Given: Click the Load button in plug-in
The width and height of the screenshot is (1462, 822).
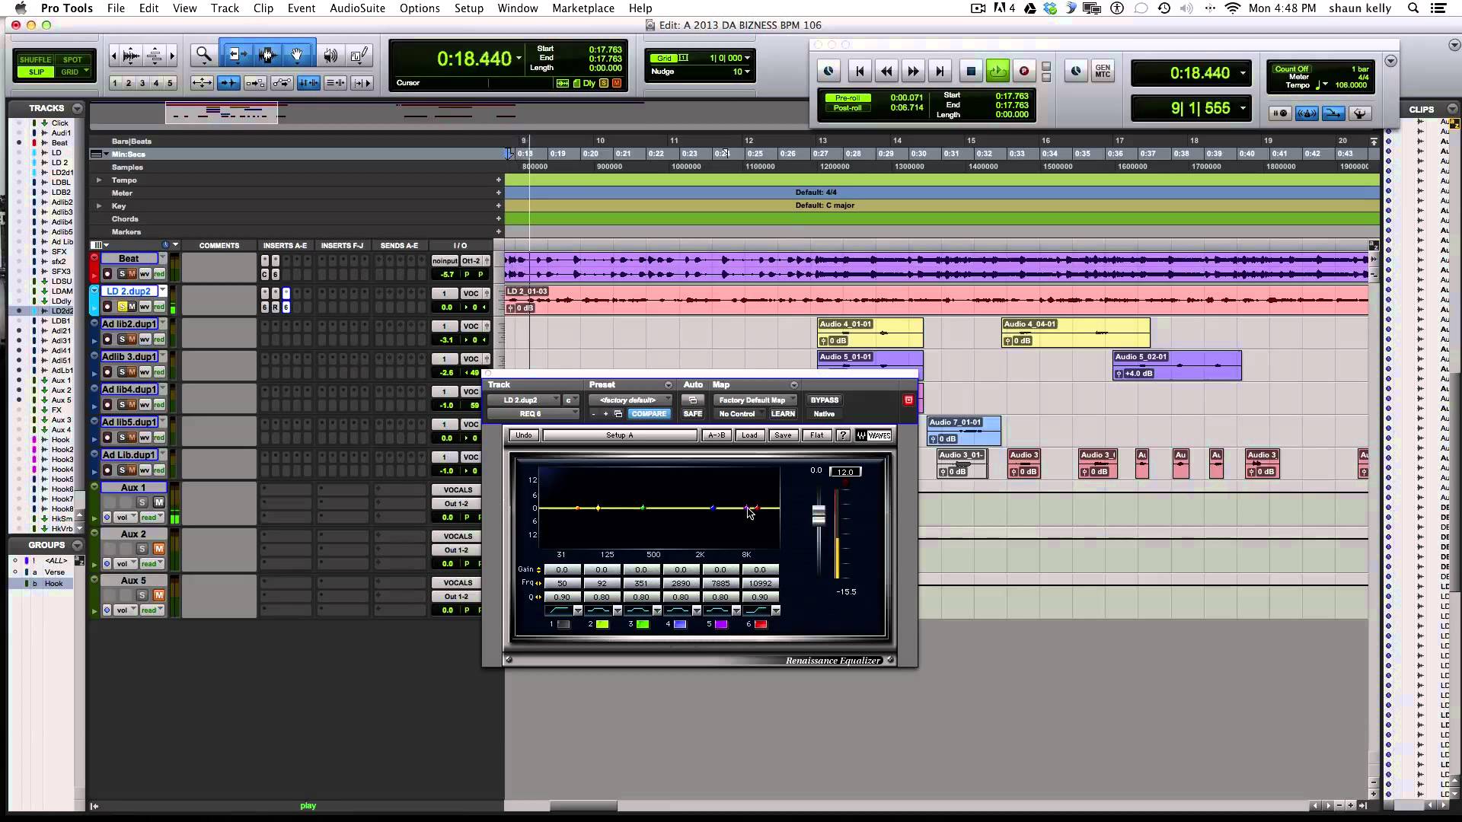Looking at the screenshot, I should 750,435.
